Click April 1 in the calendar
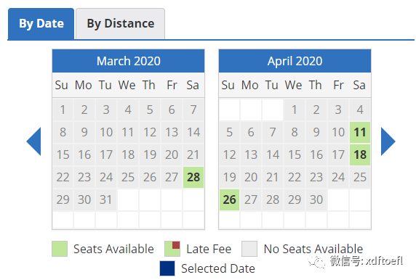The image size is (416, 280). point(295,110)
